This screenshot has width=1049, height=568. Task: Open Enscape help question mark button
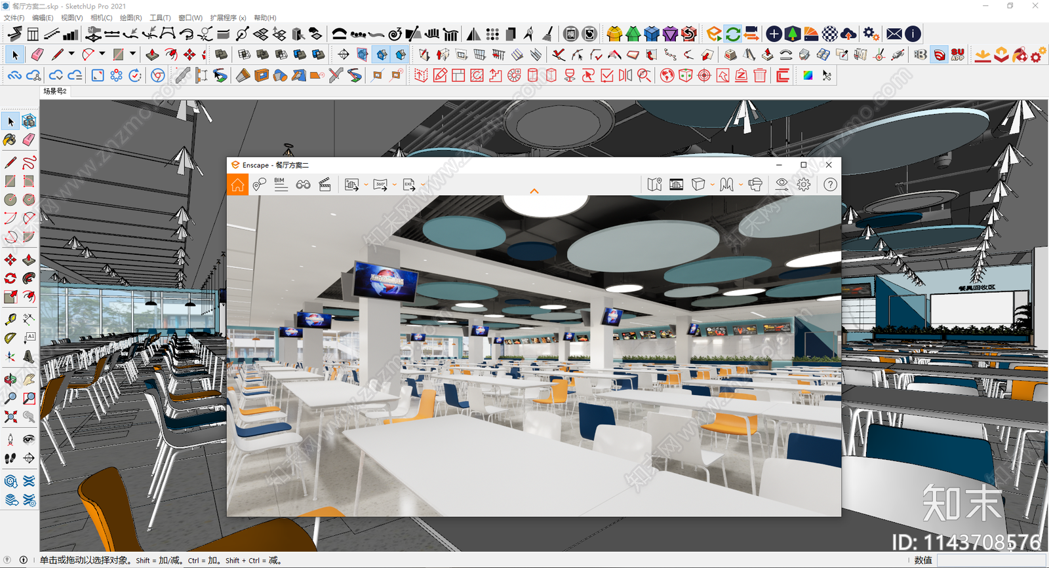830,185
